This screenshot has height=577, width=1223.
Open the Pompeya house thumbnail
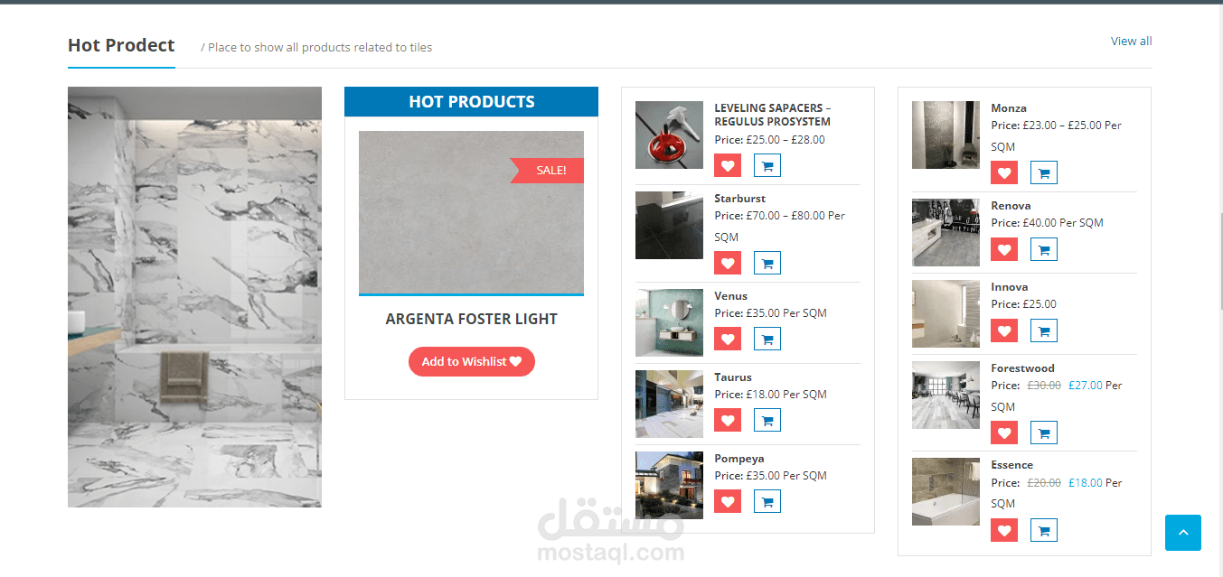(669, 485)
